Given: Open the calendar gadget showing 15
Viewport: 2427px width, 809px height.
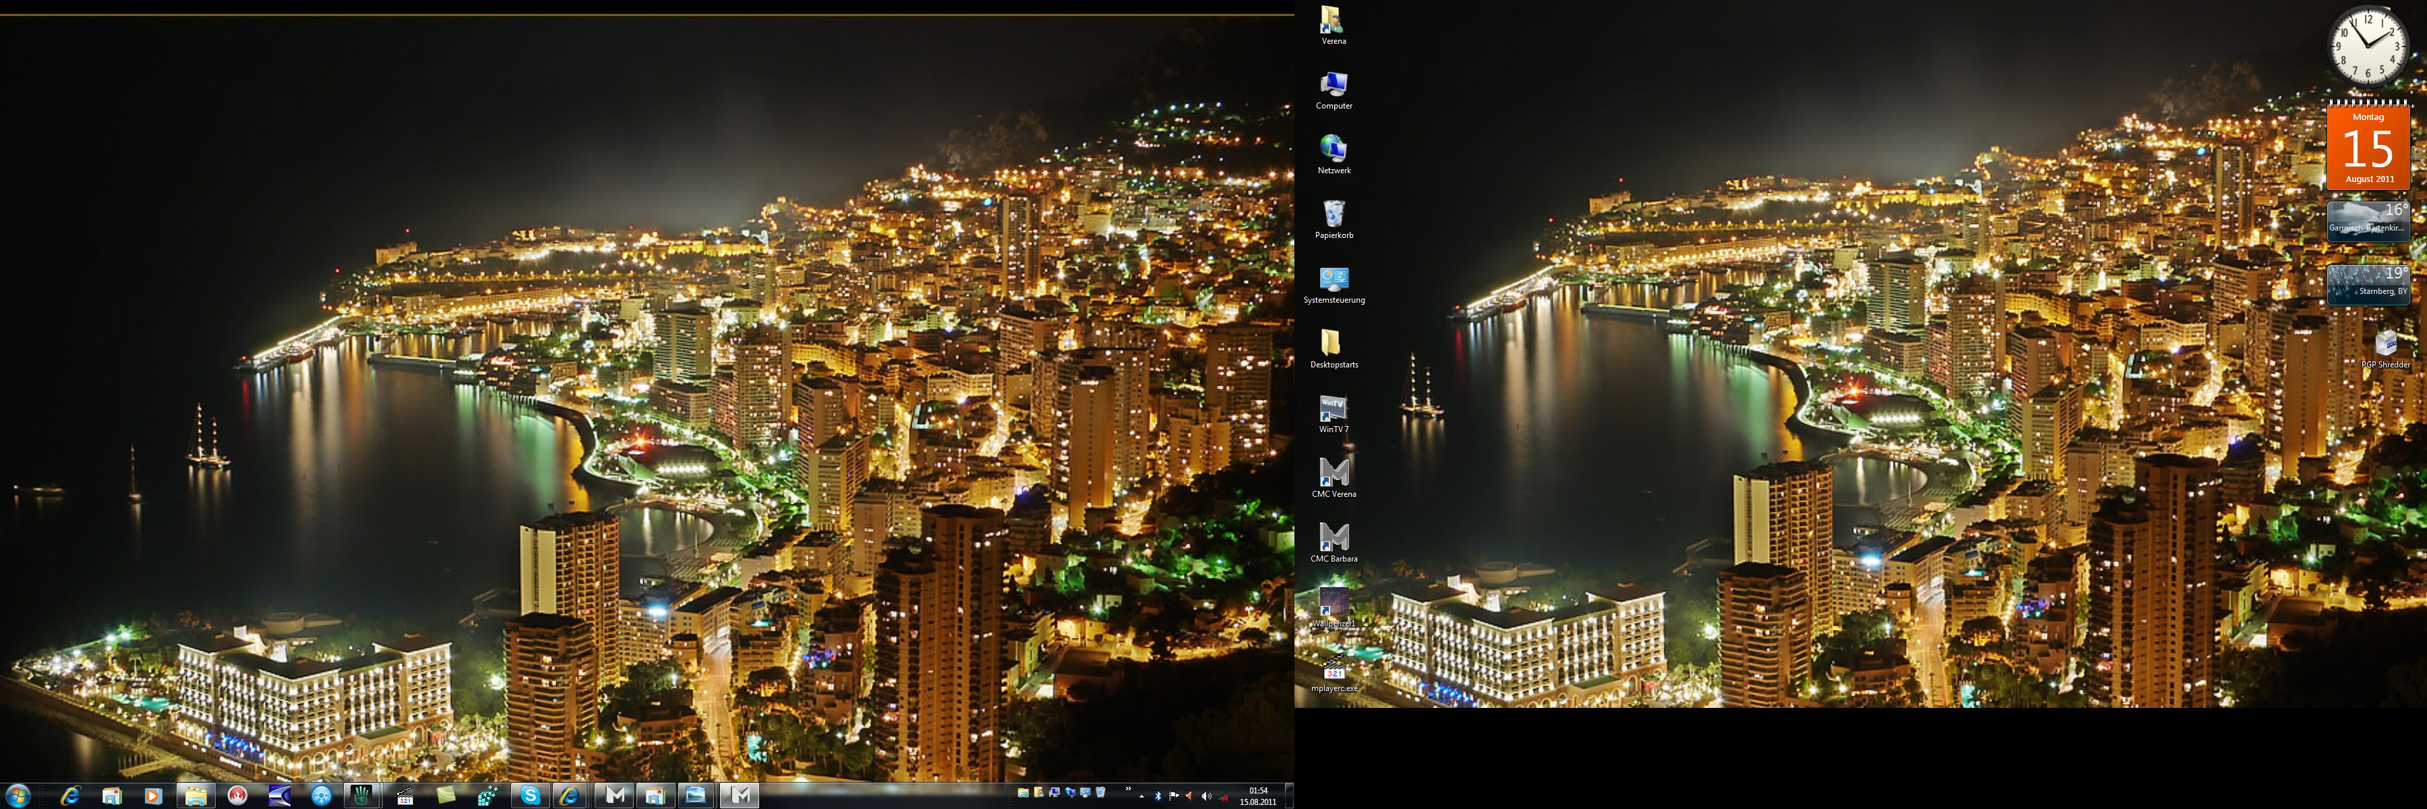Looking at the screenshot, I should (2368, 148).
